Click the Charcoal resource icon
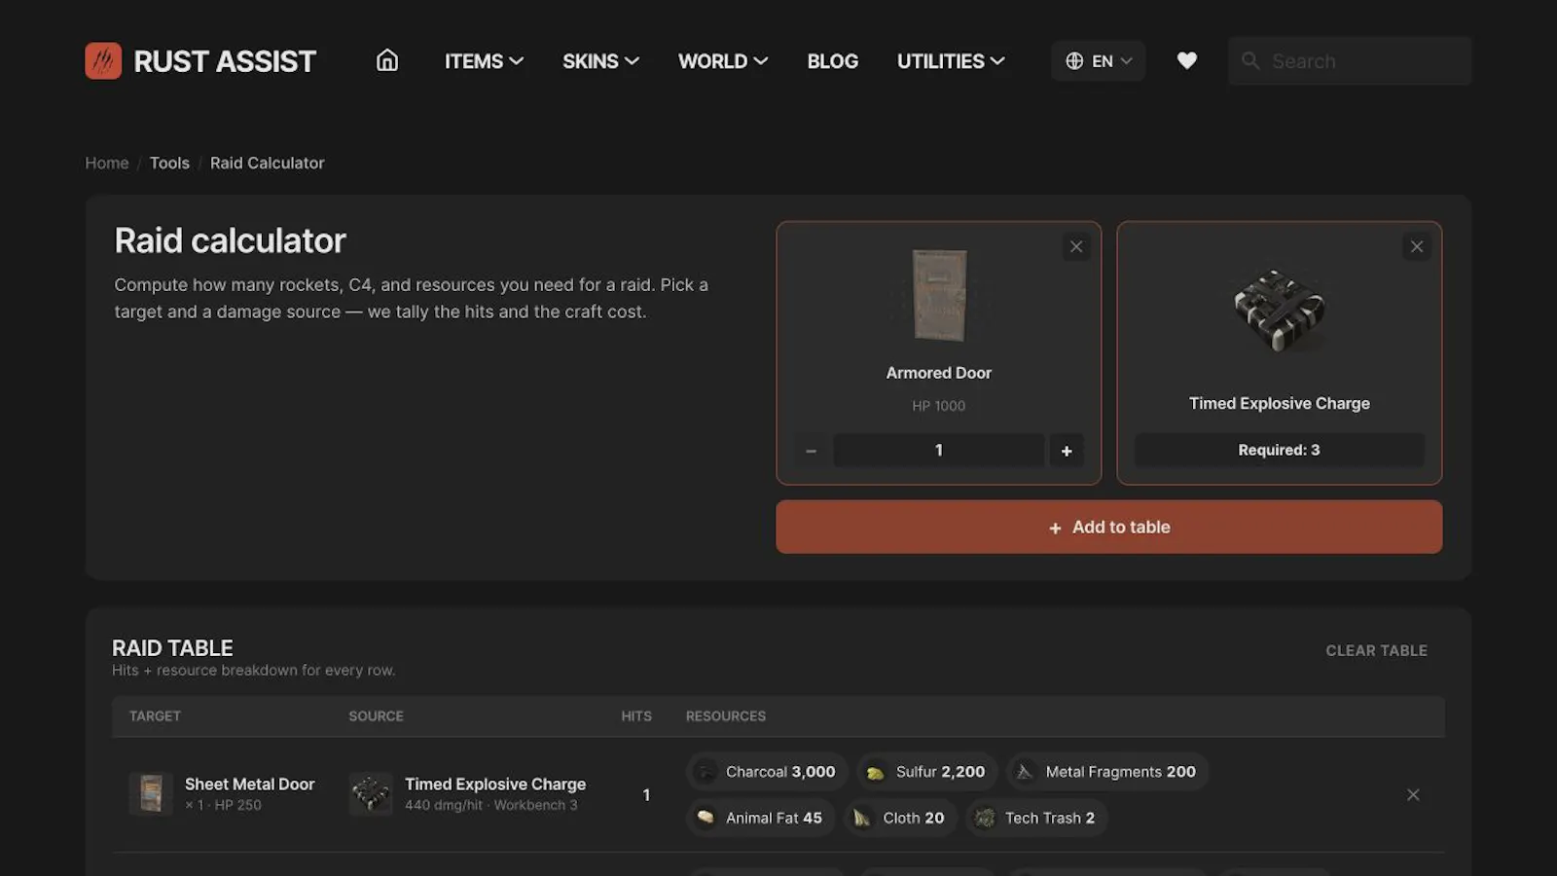 (x=706, y=772)
